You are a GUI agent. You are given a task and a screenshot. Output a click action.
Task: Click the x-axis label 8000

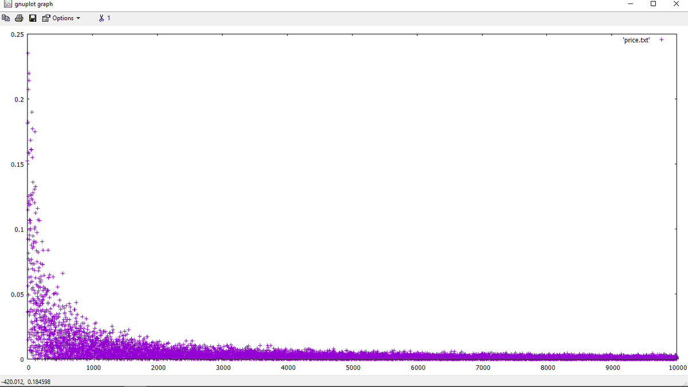point(548,368)
